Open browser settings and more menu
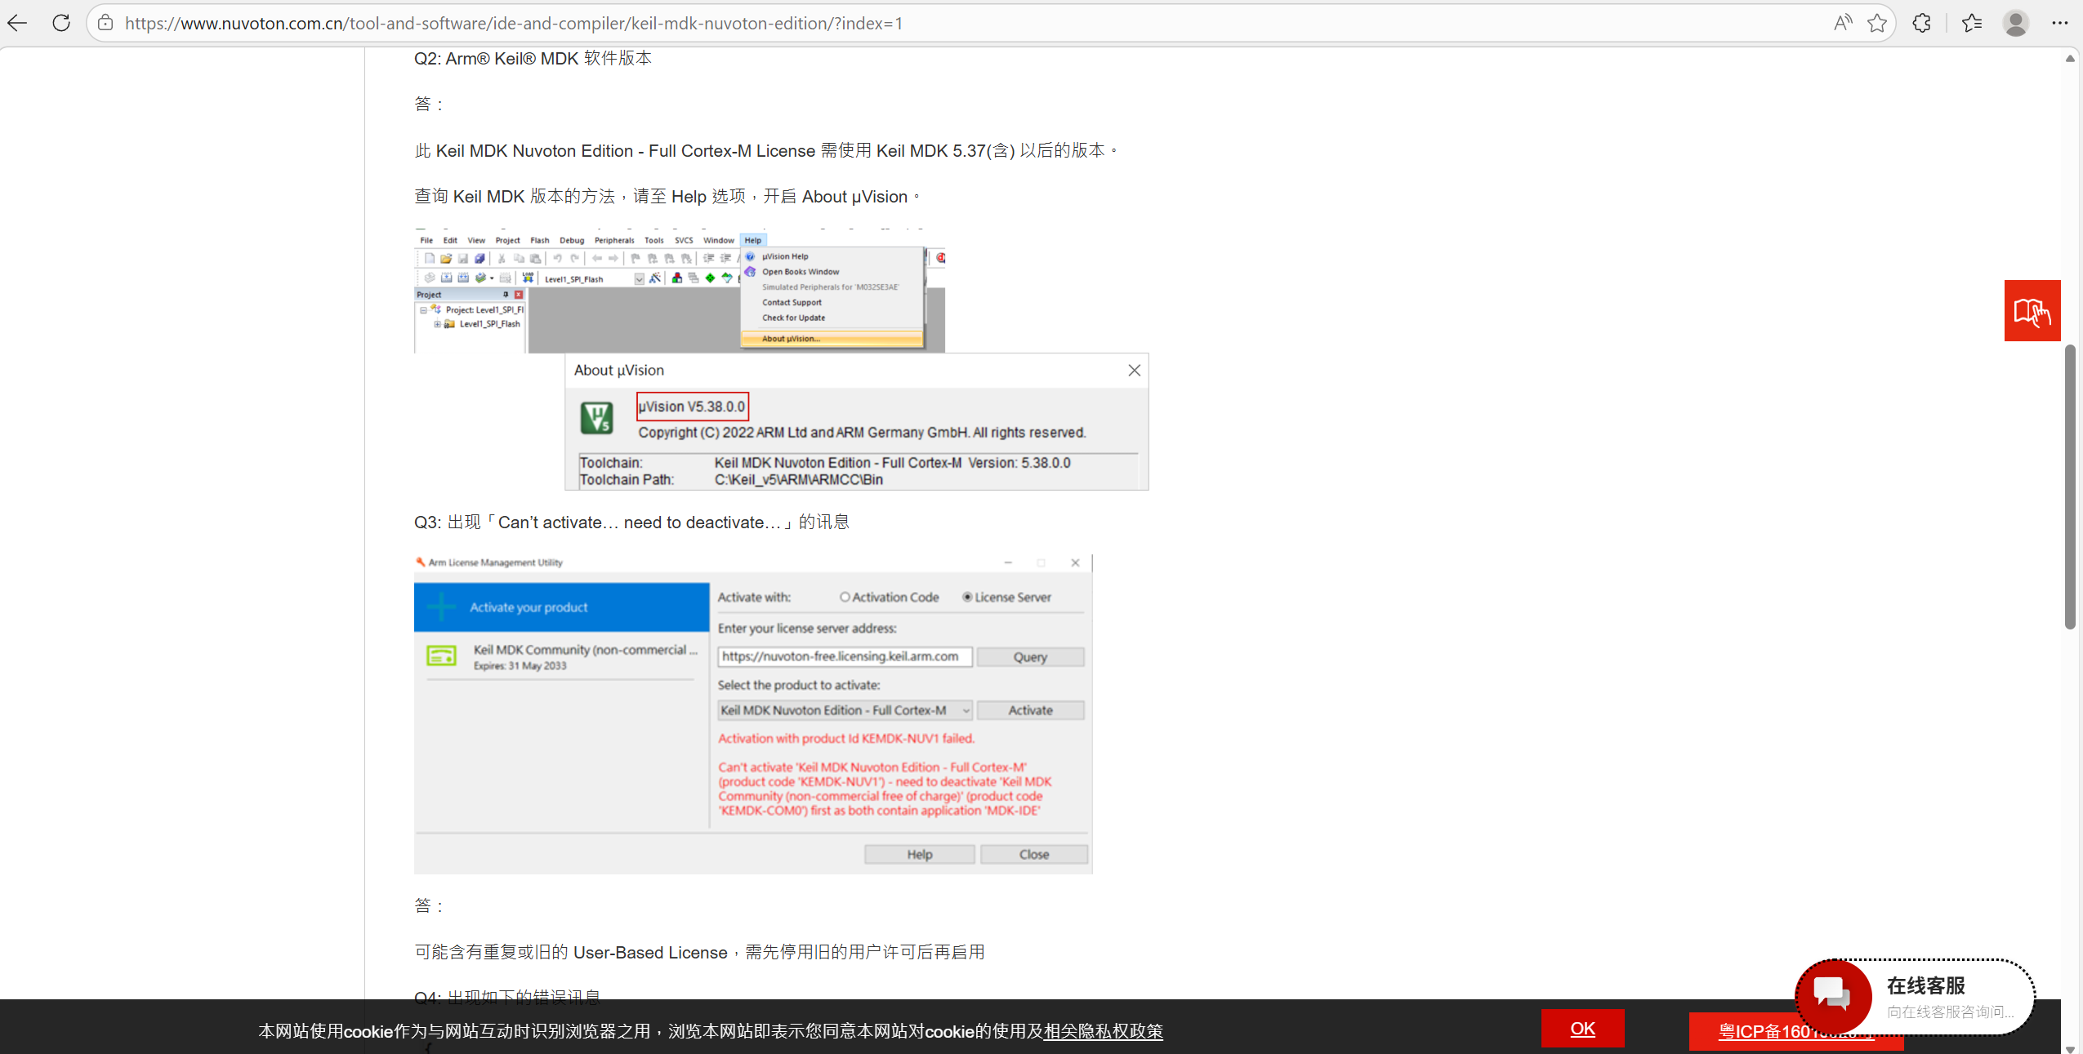The height and width of the screenshot is (1054, 2083). pos(2059,23)
